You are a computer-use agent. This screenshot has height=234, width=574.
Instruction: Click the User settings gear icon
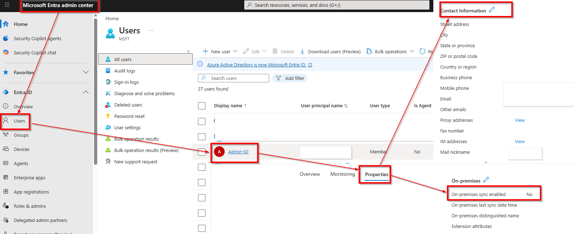pos(108,127)
